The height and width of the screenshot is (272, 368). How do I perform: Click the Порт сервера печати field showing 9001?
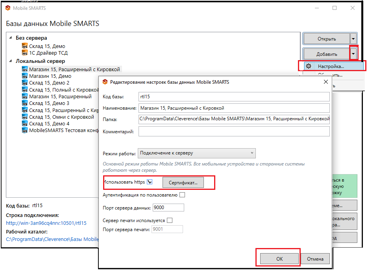click(167, 229)
